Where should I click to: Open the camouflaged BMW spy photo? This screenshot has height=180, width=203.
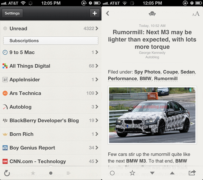tap(152, 115)
